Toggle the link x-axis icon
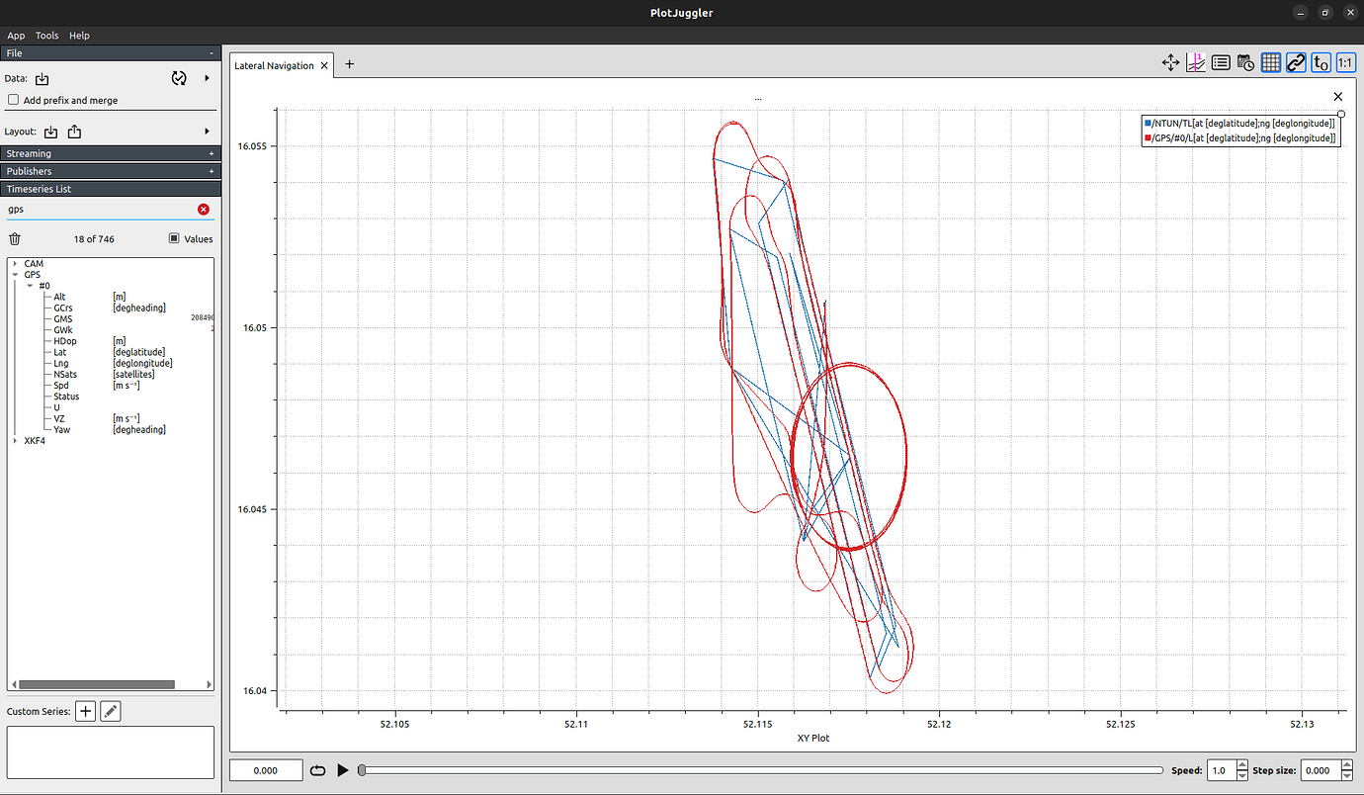This screenshot has width=1364, height=795. click(x=1296, y=62)
